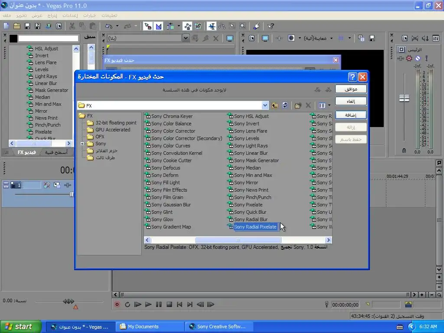This screenshot has height=333, width=444.
Task: Click the Play button in transport bar
Action: pyautogui.click(x=148, y=304)
